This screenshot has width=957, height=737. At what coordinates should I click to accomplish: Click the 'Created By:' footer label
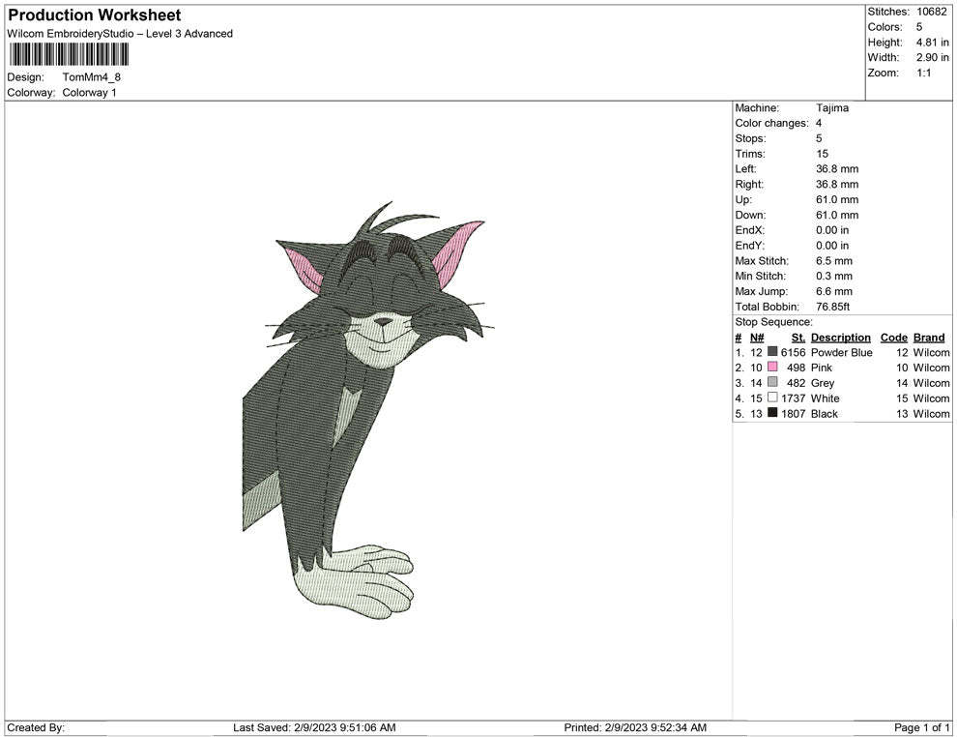[x=36, y=727]
